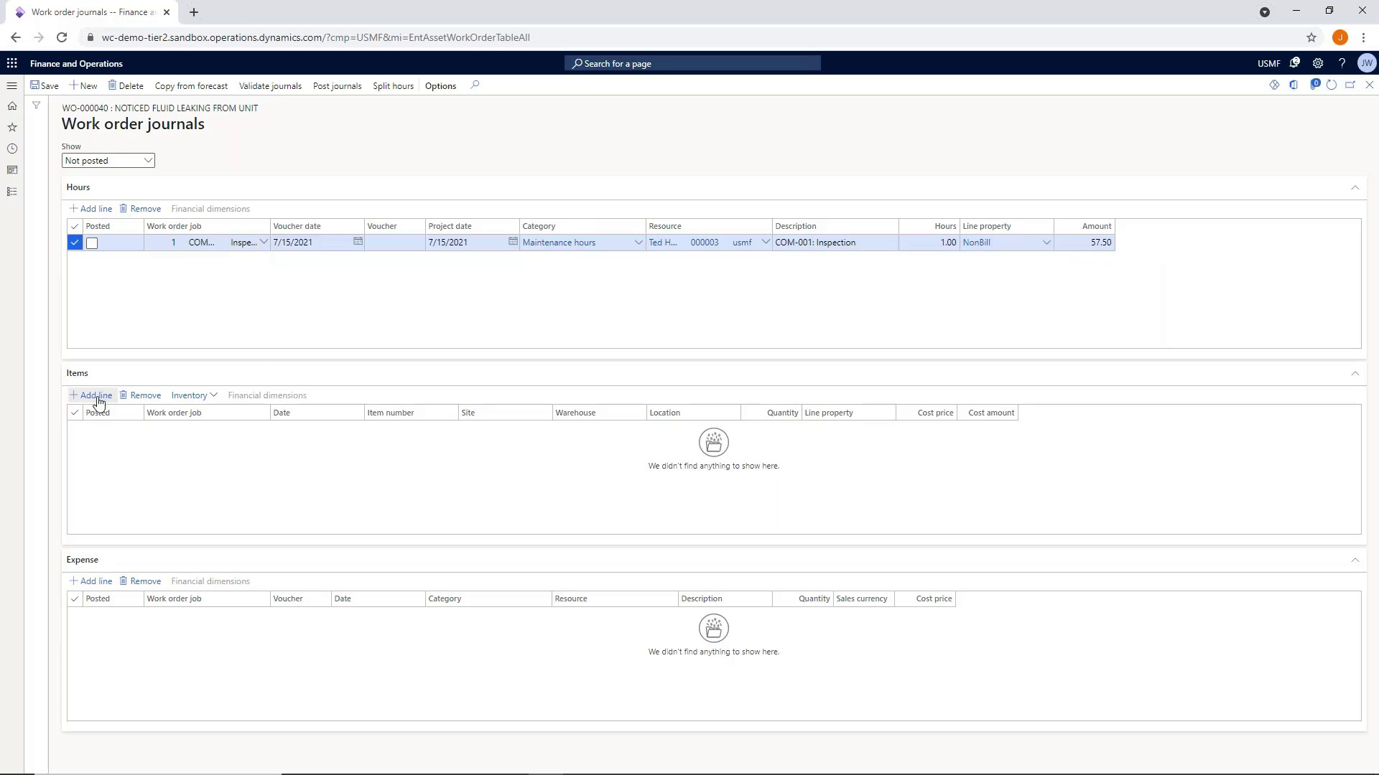The image size is (1379, 775).
Task: View Recent items via the clock icon
Action: click(x=12, y=149)
